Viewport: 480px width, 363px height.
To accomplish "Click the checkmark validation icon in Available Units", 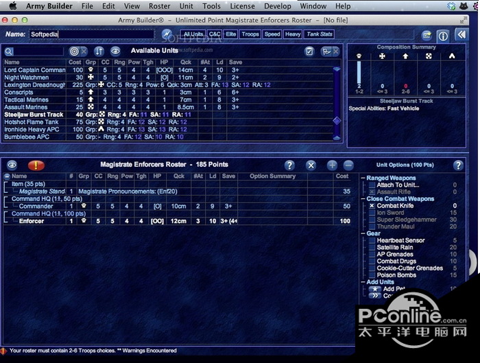I will pos(309,51).
